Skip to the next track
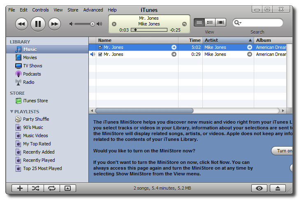 (55, 24)
